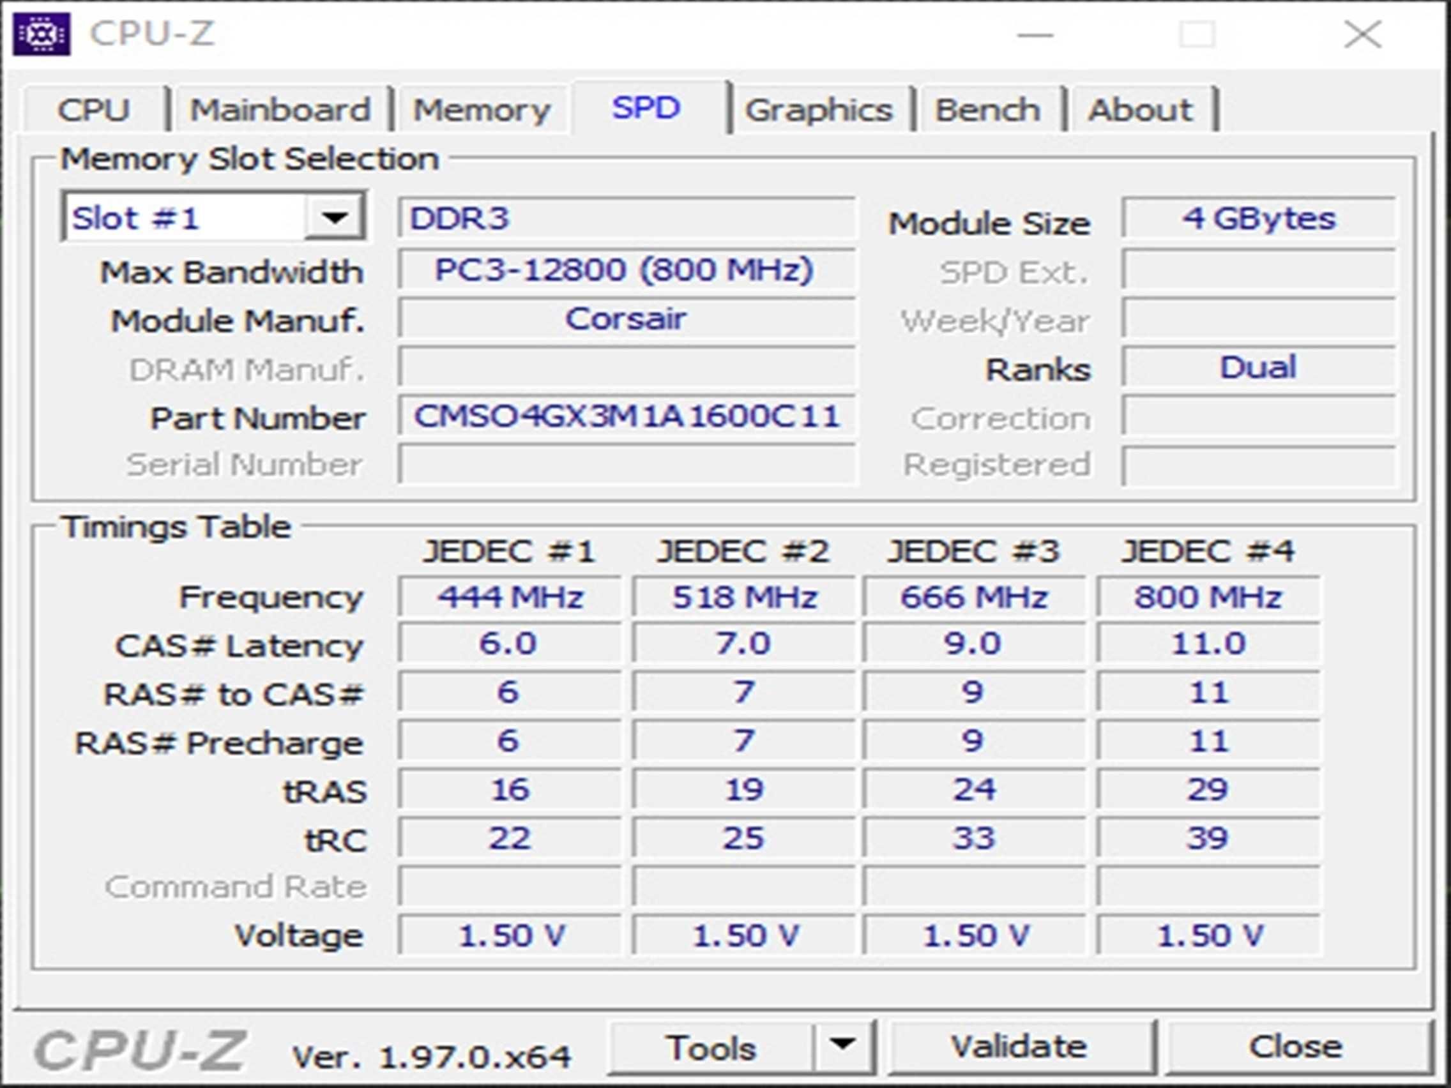
Task: Click the CAS# Latency 11.0 cell
Action: [1208, 644]
